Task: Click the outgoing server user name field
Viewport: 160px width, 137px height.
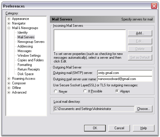Action: pos(125,79)
